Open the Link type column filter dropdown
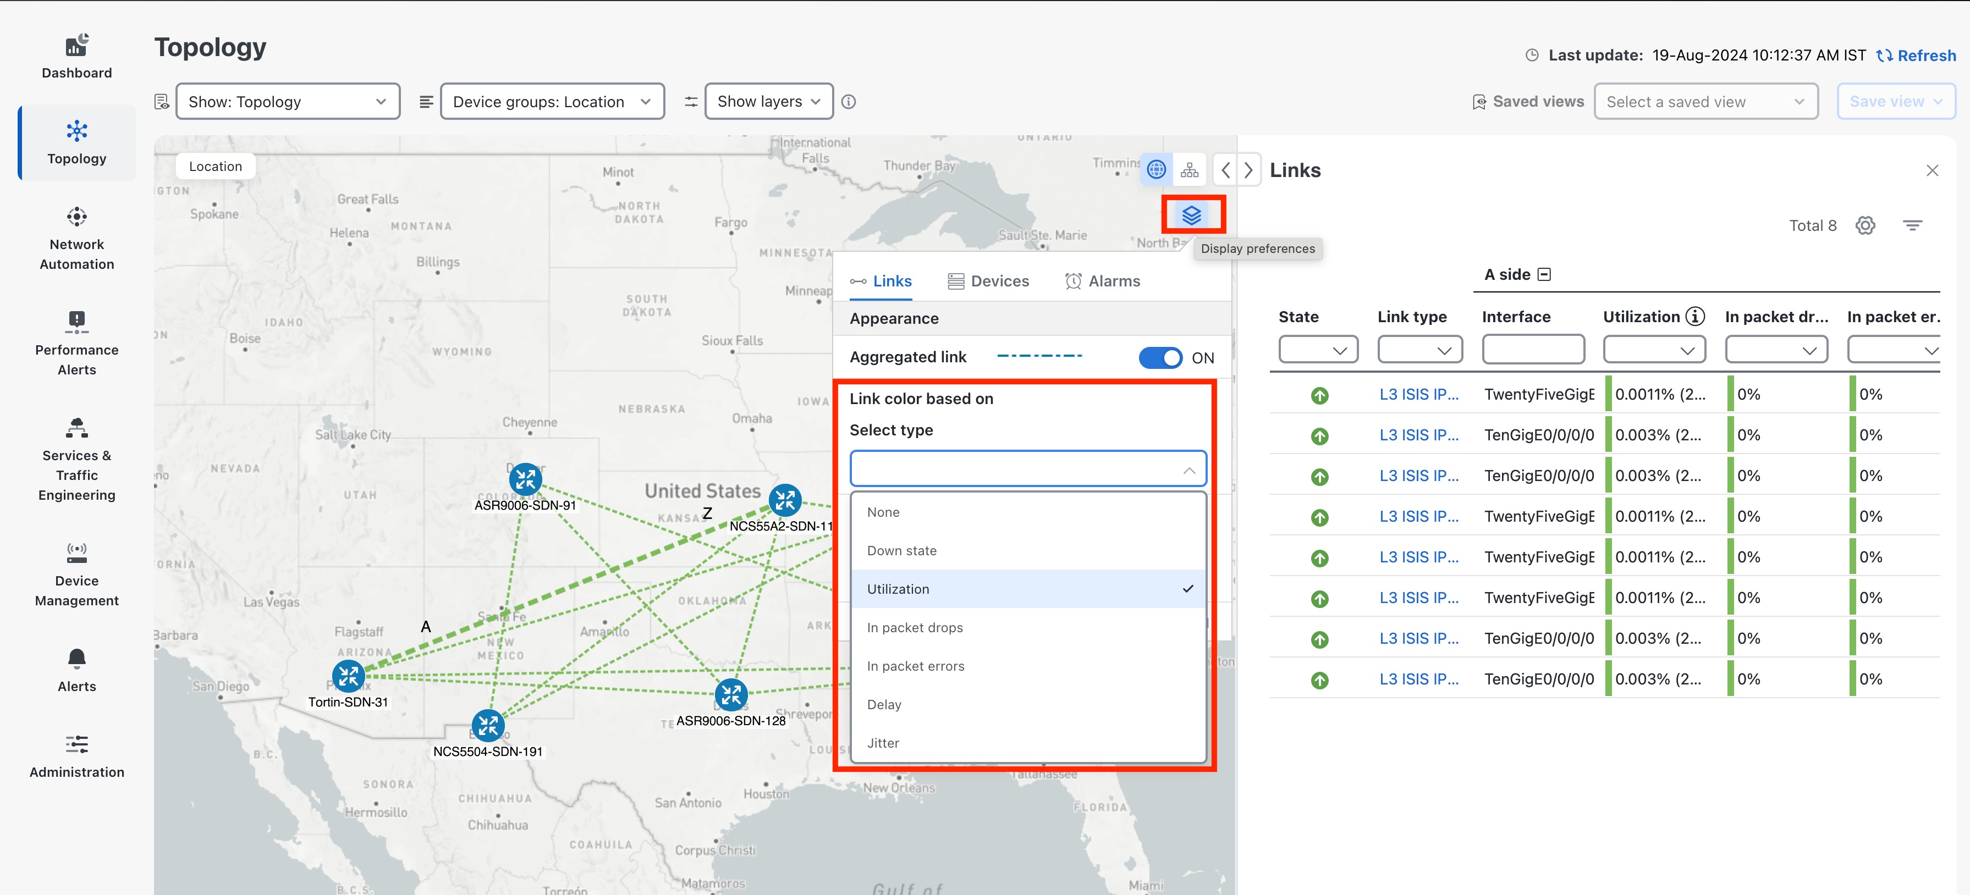The image size is (1970, 895). (1420, 349)
